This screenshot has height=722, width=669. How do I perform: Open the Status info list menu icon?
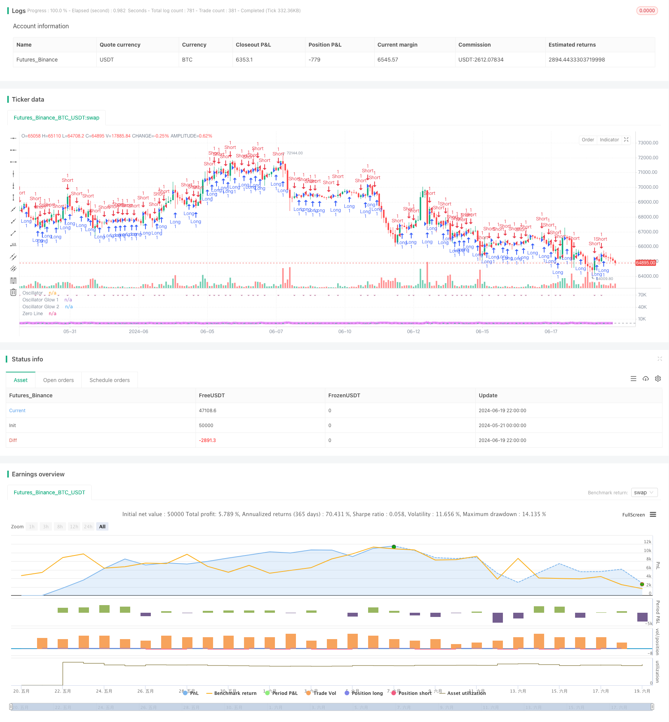pyautogui.click(x=633, y=379)
